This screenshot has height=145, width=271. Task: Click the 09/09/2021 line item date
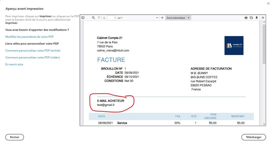pyautogui.click(x=105, y=123)
